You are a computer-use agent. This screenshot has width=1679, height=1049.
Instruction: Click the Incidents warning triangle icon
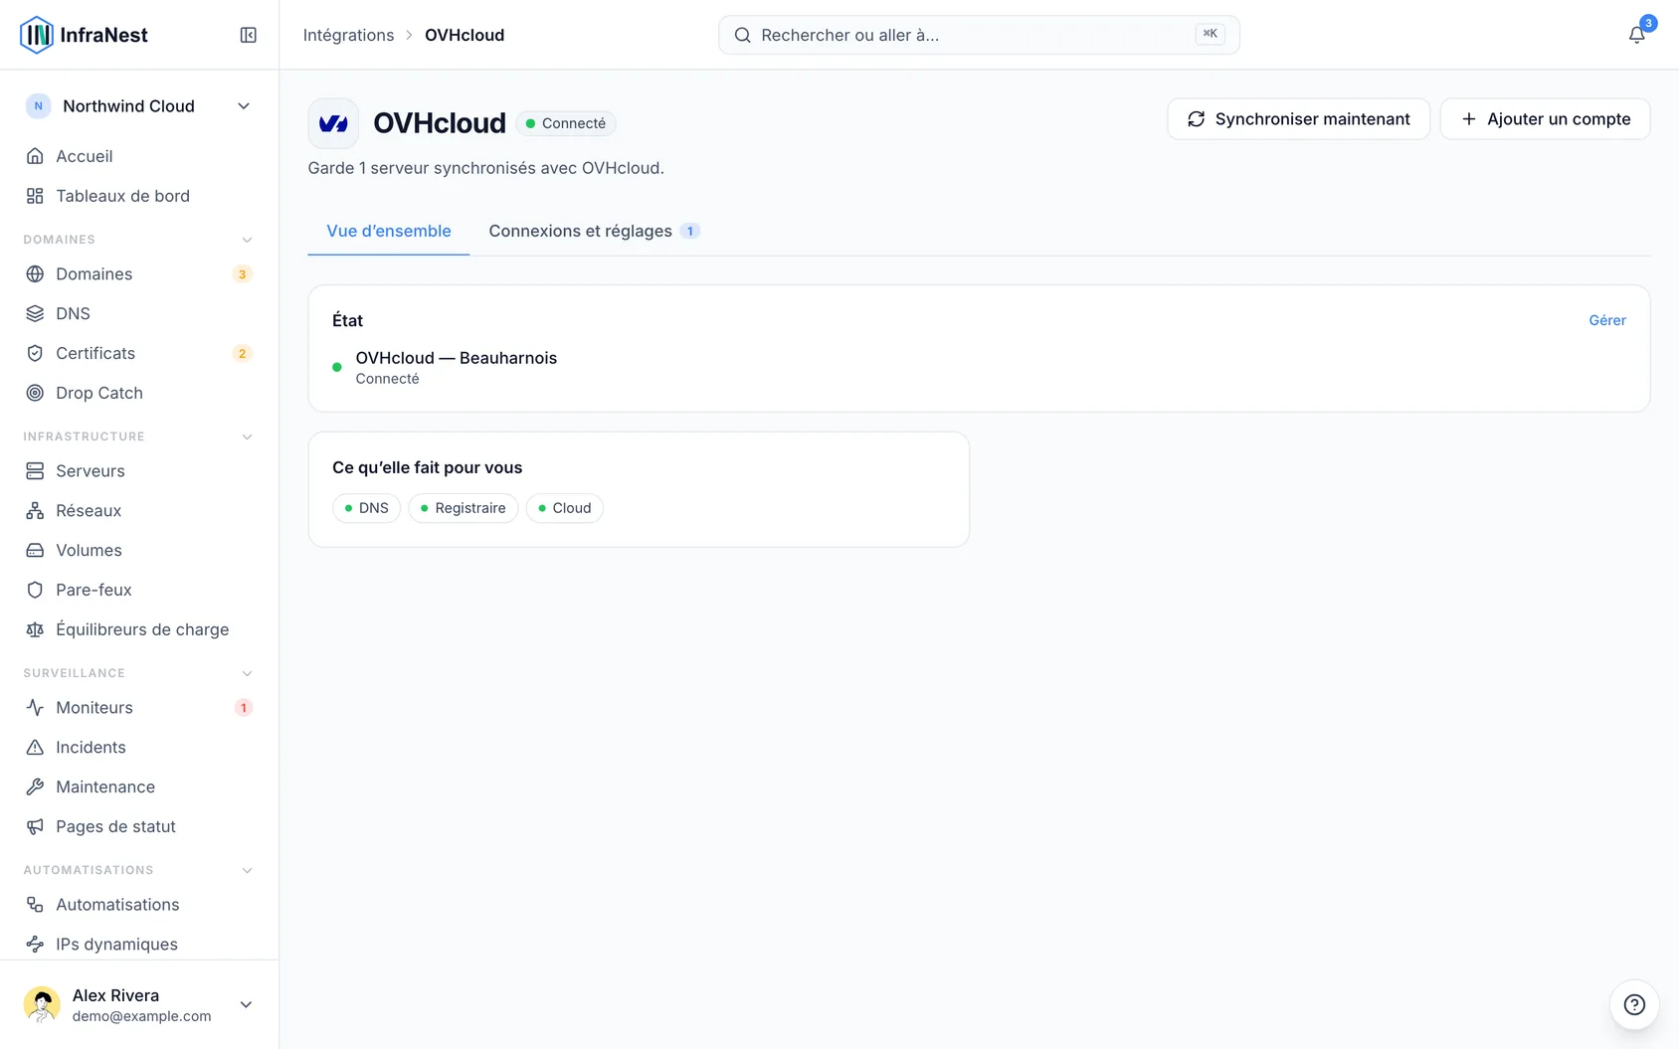click(x=35, y=747)
